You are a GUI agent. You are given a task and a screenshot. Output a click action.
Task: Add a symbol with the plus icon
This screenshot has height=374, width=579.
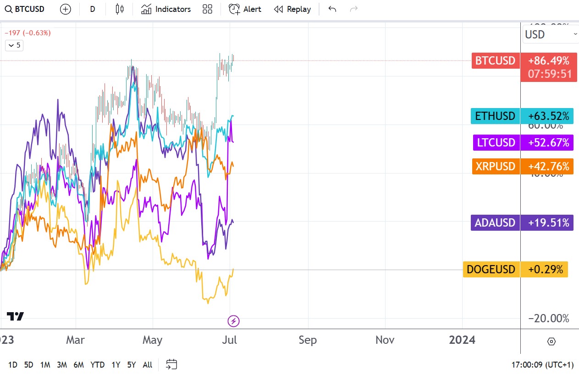coord(66,9)
